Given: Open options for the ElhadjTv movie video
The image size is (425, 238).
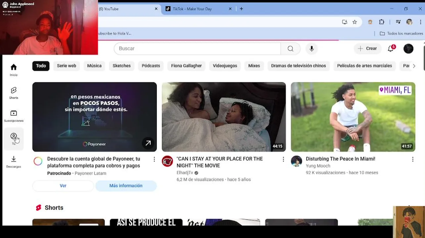Looking at the screenshot, I should 283,159.
